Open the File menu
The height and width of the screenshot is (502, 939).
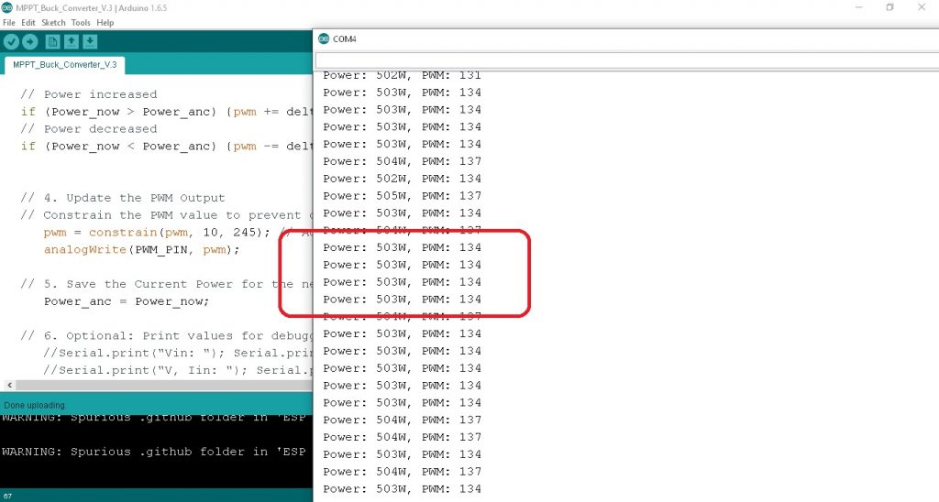tap(8, 22)
